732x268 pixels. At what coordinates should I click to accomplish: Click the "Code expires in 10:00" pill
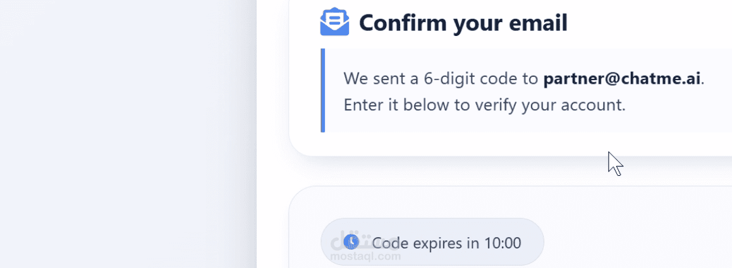pos(432,242)
